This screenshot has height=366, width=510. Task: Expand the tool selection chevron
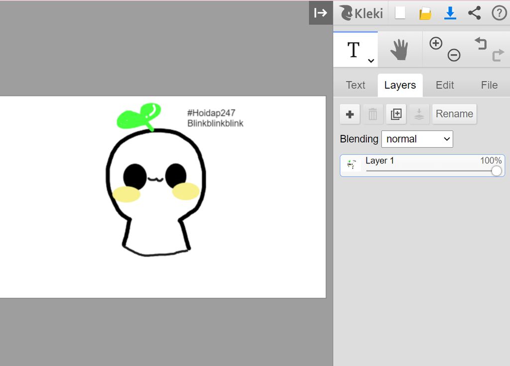(x=371, y=61)
